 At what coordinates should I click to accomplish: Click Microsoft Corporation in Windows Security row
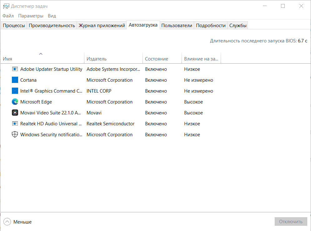point(109,134)
